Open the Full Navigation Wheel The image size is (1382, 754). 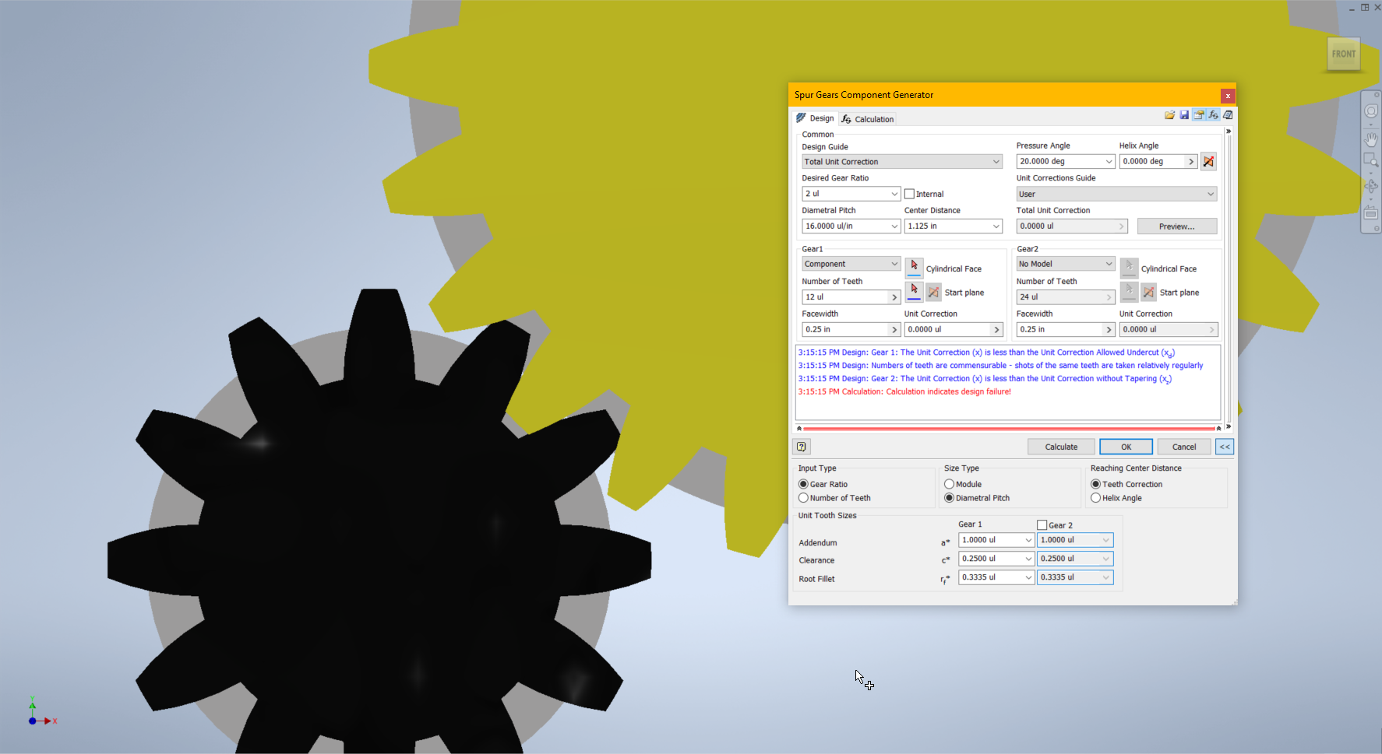(1371, 111)
